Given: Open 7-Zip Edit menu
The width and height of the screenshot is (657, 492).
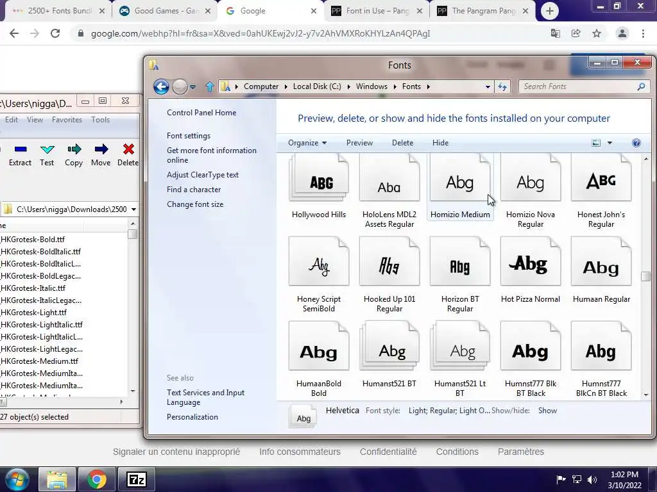Looking at the screenshot, I should pos(12,120).
